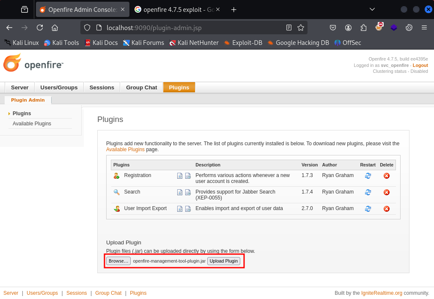Browse for a plugin jar file
The width and height of the screenshot is (434, 299).
pyautogui.click(x=118, y=261)
